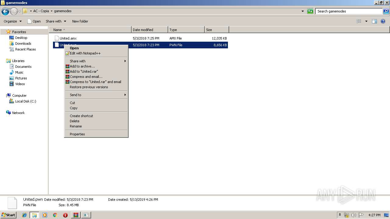
Task: Click the Change your view icon
Action: coord(359,21)
